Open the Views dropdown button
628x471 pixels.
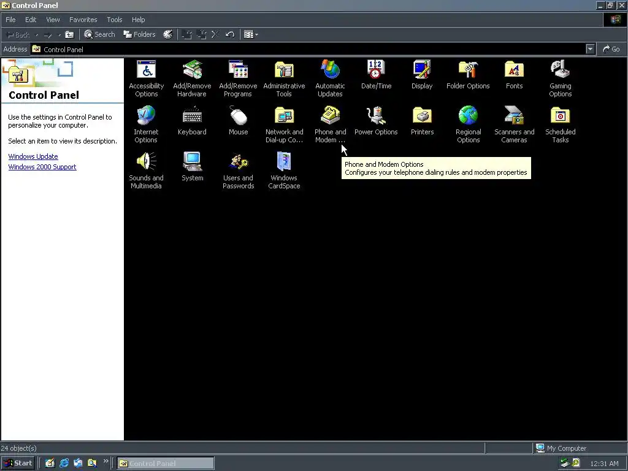pos(251,35)
